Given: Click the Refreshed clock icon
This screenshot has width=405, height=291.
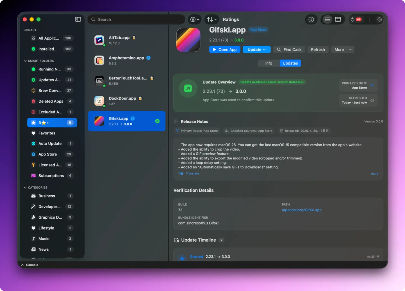Looking at the screenshot, I should coord(372,100).
